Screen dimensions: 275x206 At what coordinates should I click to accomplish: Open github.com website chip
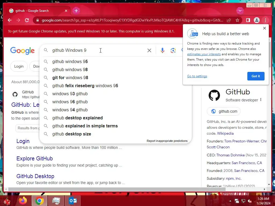(224, 111)
